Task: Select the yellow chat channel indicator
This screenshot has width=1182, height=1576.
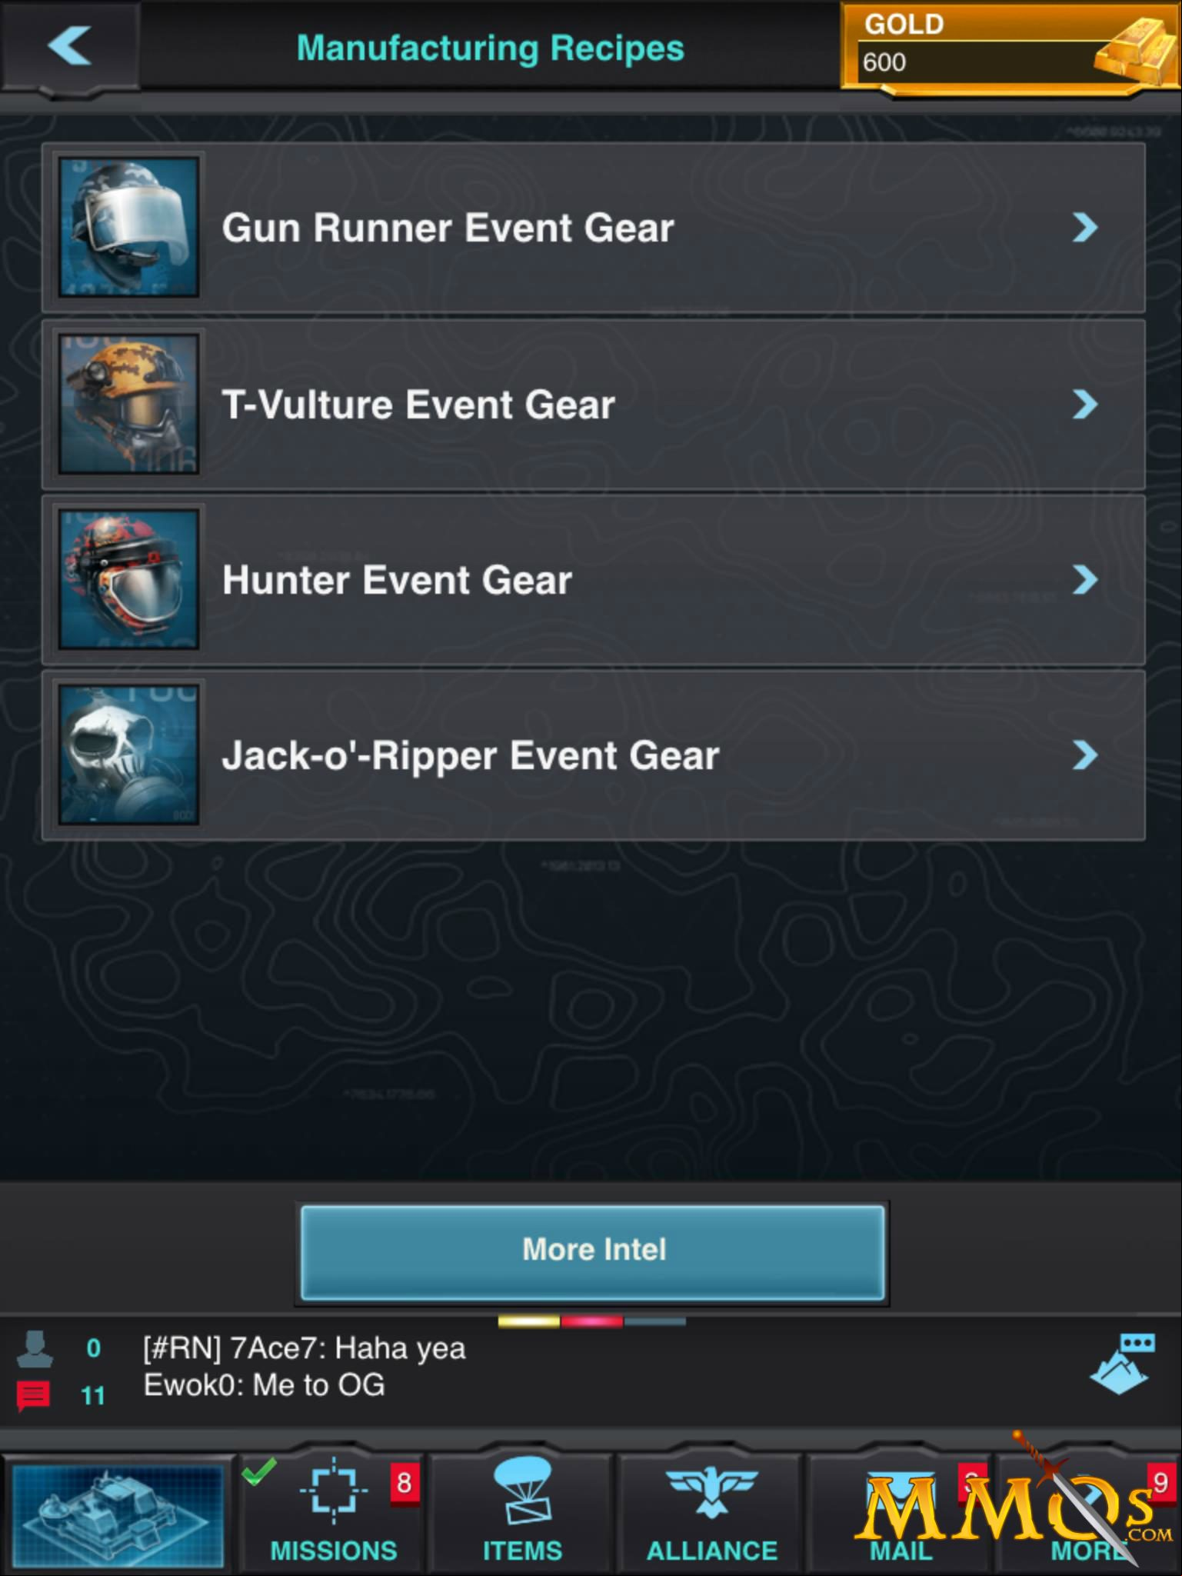Action: click(x=529, y=1321)
